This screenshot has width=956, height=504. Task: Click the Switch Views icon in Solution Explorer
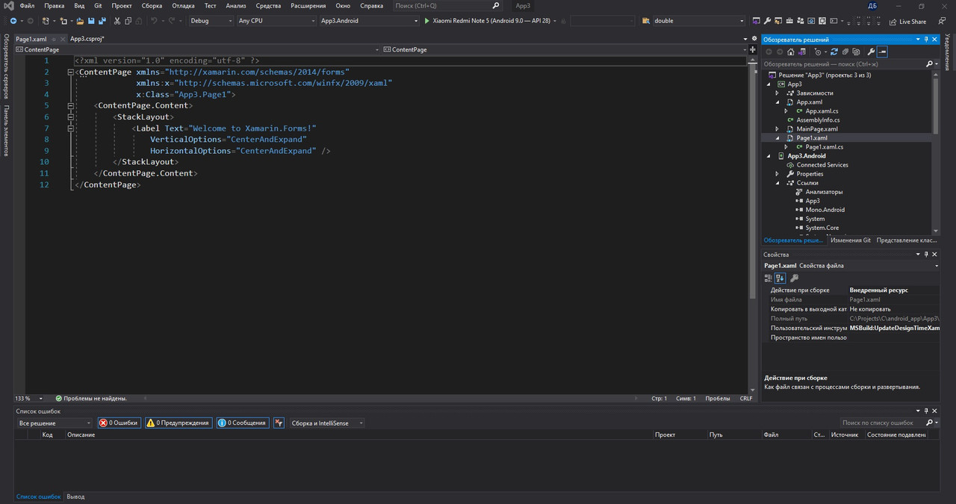tap(802, 52)
